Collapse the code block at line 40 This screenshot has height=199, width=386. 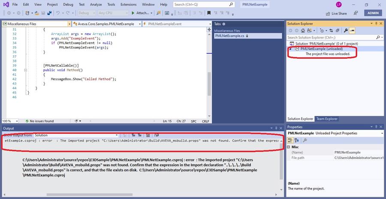coord(26,70)
